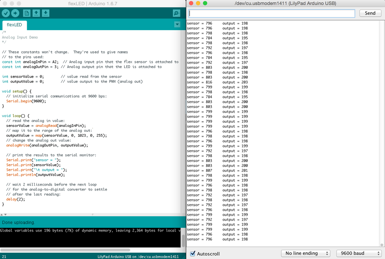Click the Global variables memory message in console
The height and width of the screenshot is (259, 385).
90,230
